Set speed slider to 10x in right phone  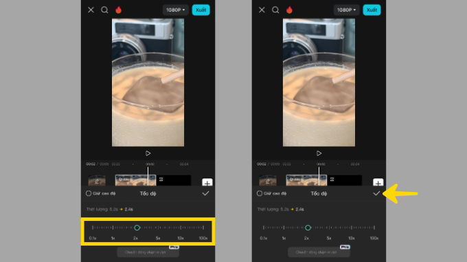click(x=352, y=228)
